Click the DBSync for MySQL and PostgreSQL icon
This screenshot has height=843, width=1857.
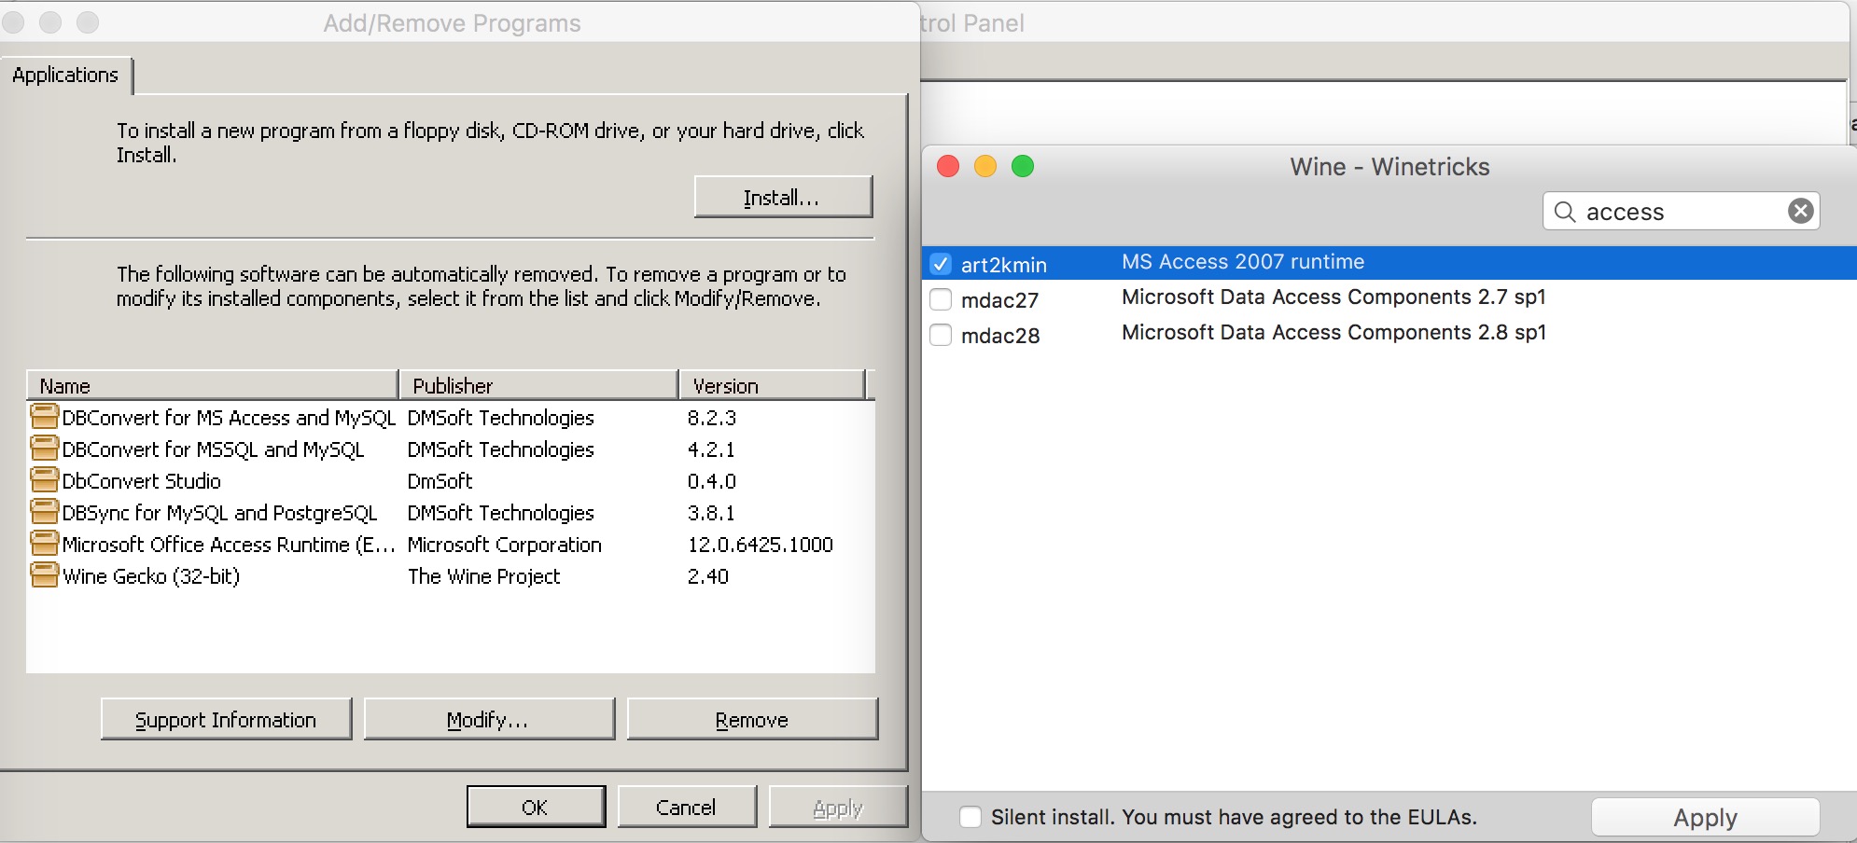[x=44, y=512]
